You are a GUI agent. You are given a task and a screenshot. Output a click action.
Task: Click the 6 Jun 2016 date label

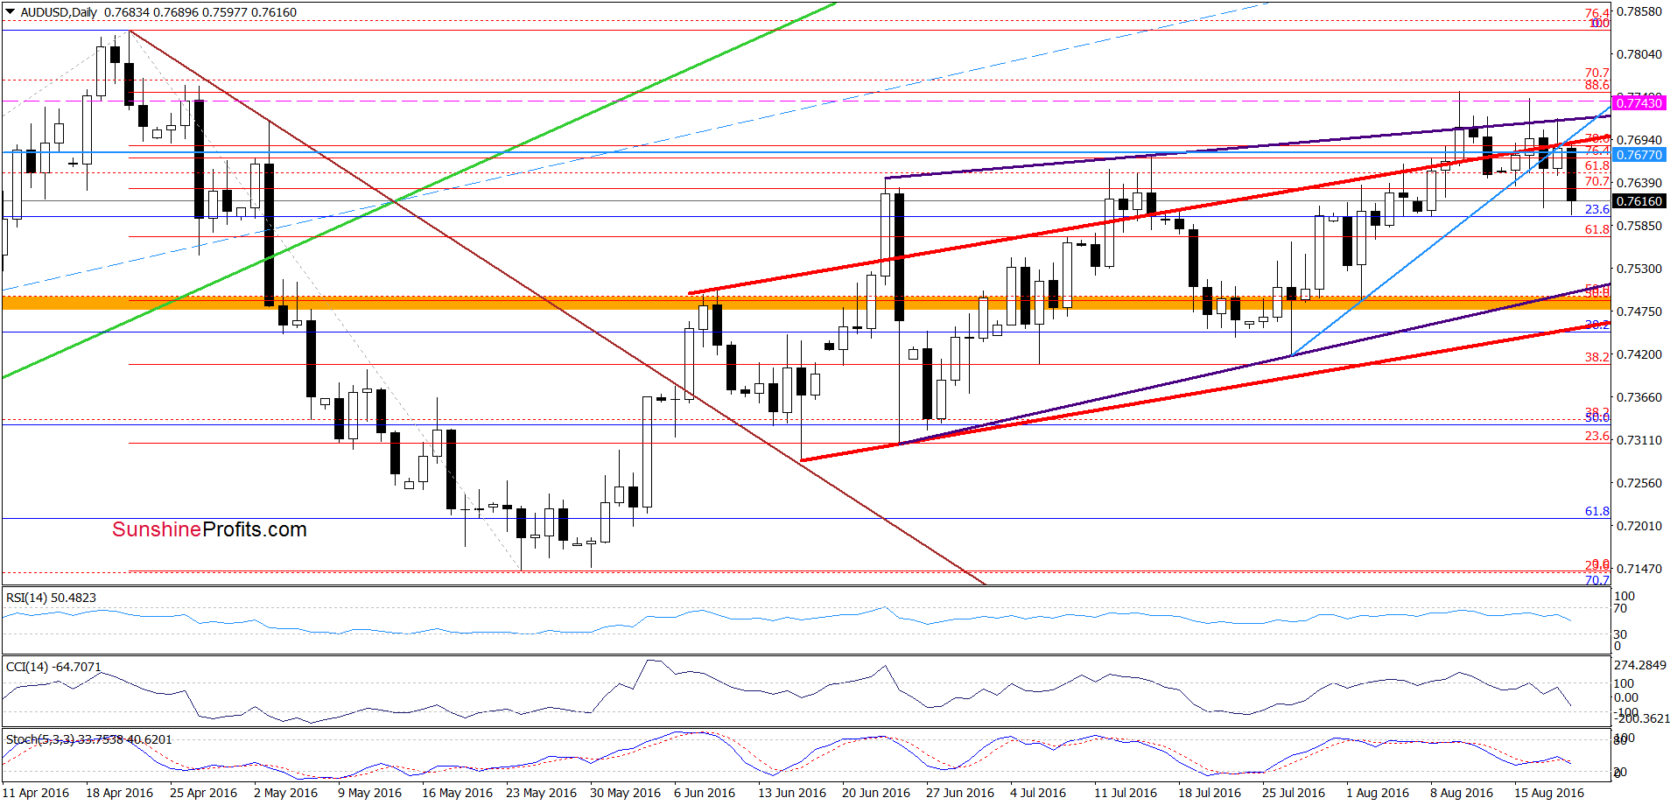tap(705, 793)
